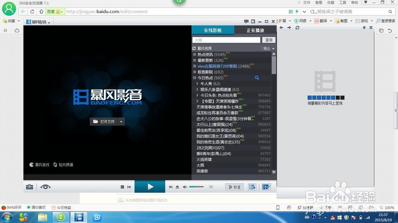The image size is (398, 223).
Task: Open the browser 工具 menu
Action: 343,2
